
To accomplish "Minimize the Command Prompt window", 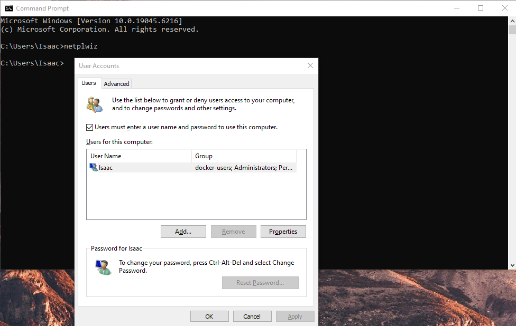I will coord(457,8).
